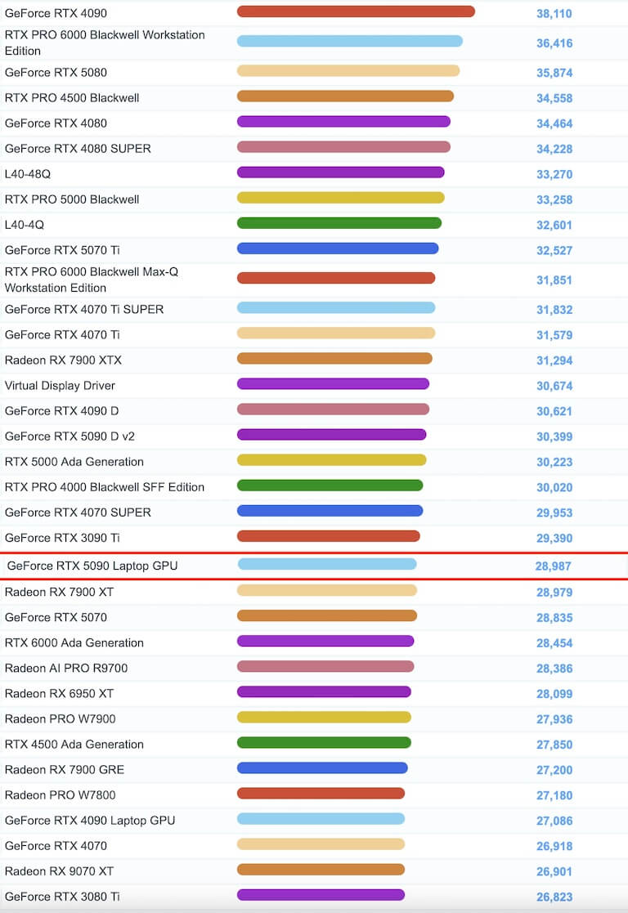
Task: Select GeForce RTX 4090 Laptop GPU name
Action: (x=90, y=821)
